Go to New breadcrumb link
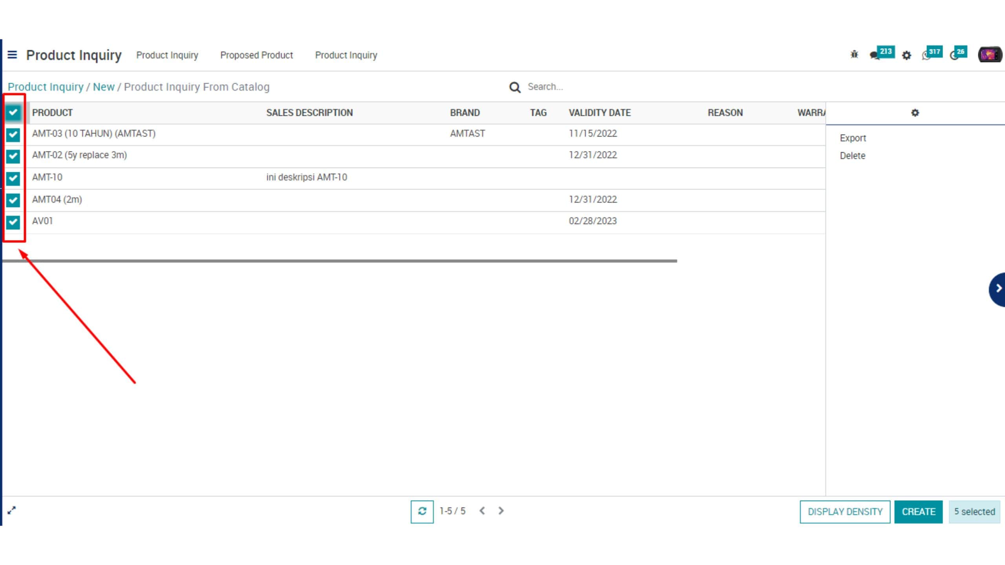This screenshot has height=565, width=1005. tap(104, 87)
